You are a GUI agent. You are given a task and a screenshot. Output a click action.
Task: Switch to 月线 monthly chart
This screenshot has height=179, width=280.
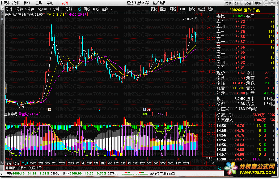(96, 9)
